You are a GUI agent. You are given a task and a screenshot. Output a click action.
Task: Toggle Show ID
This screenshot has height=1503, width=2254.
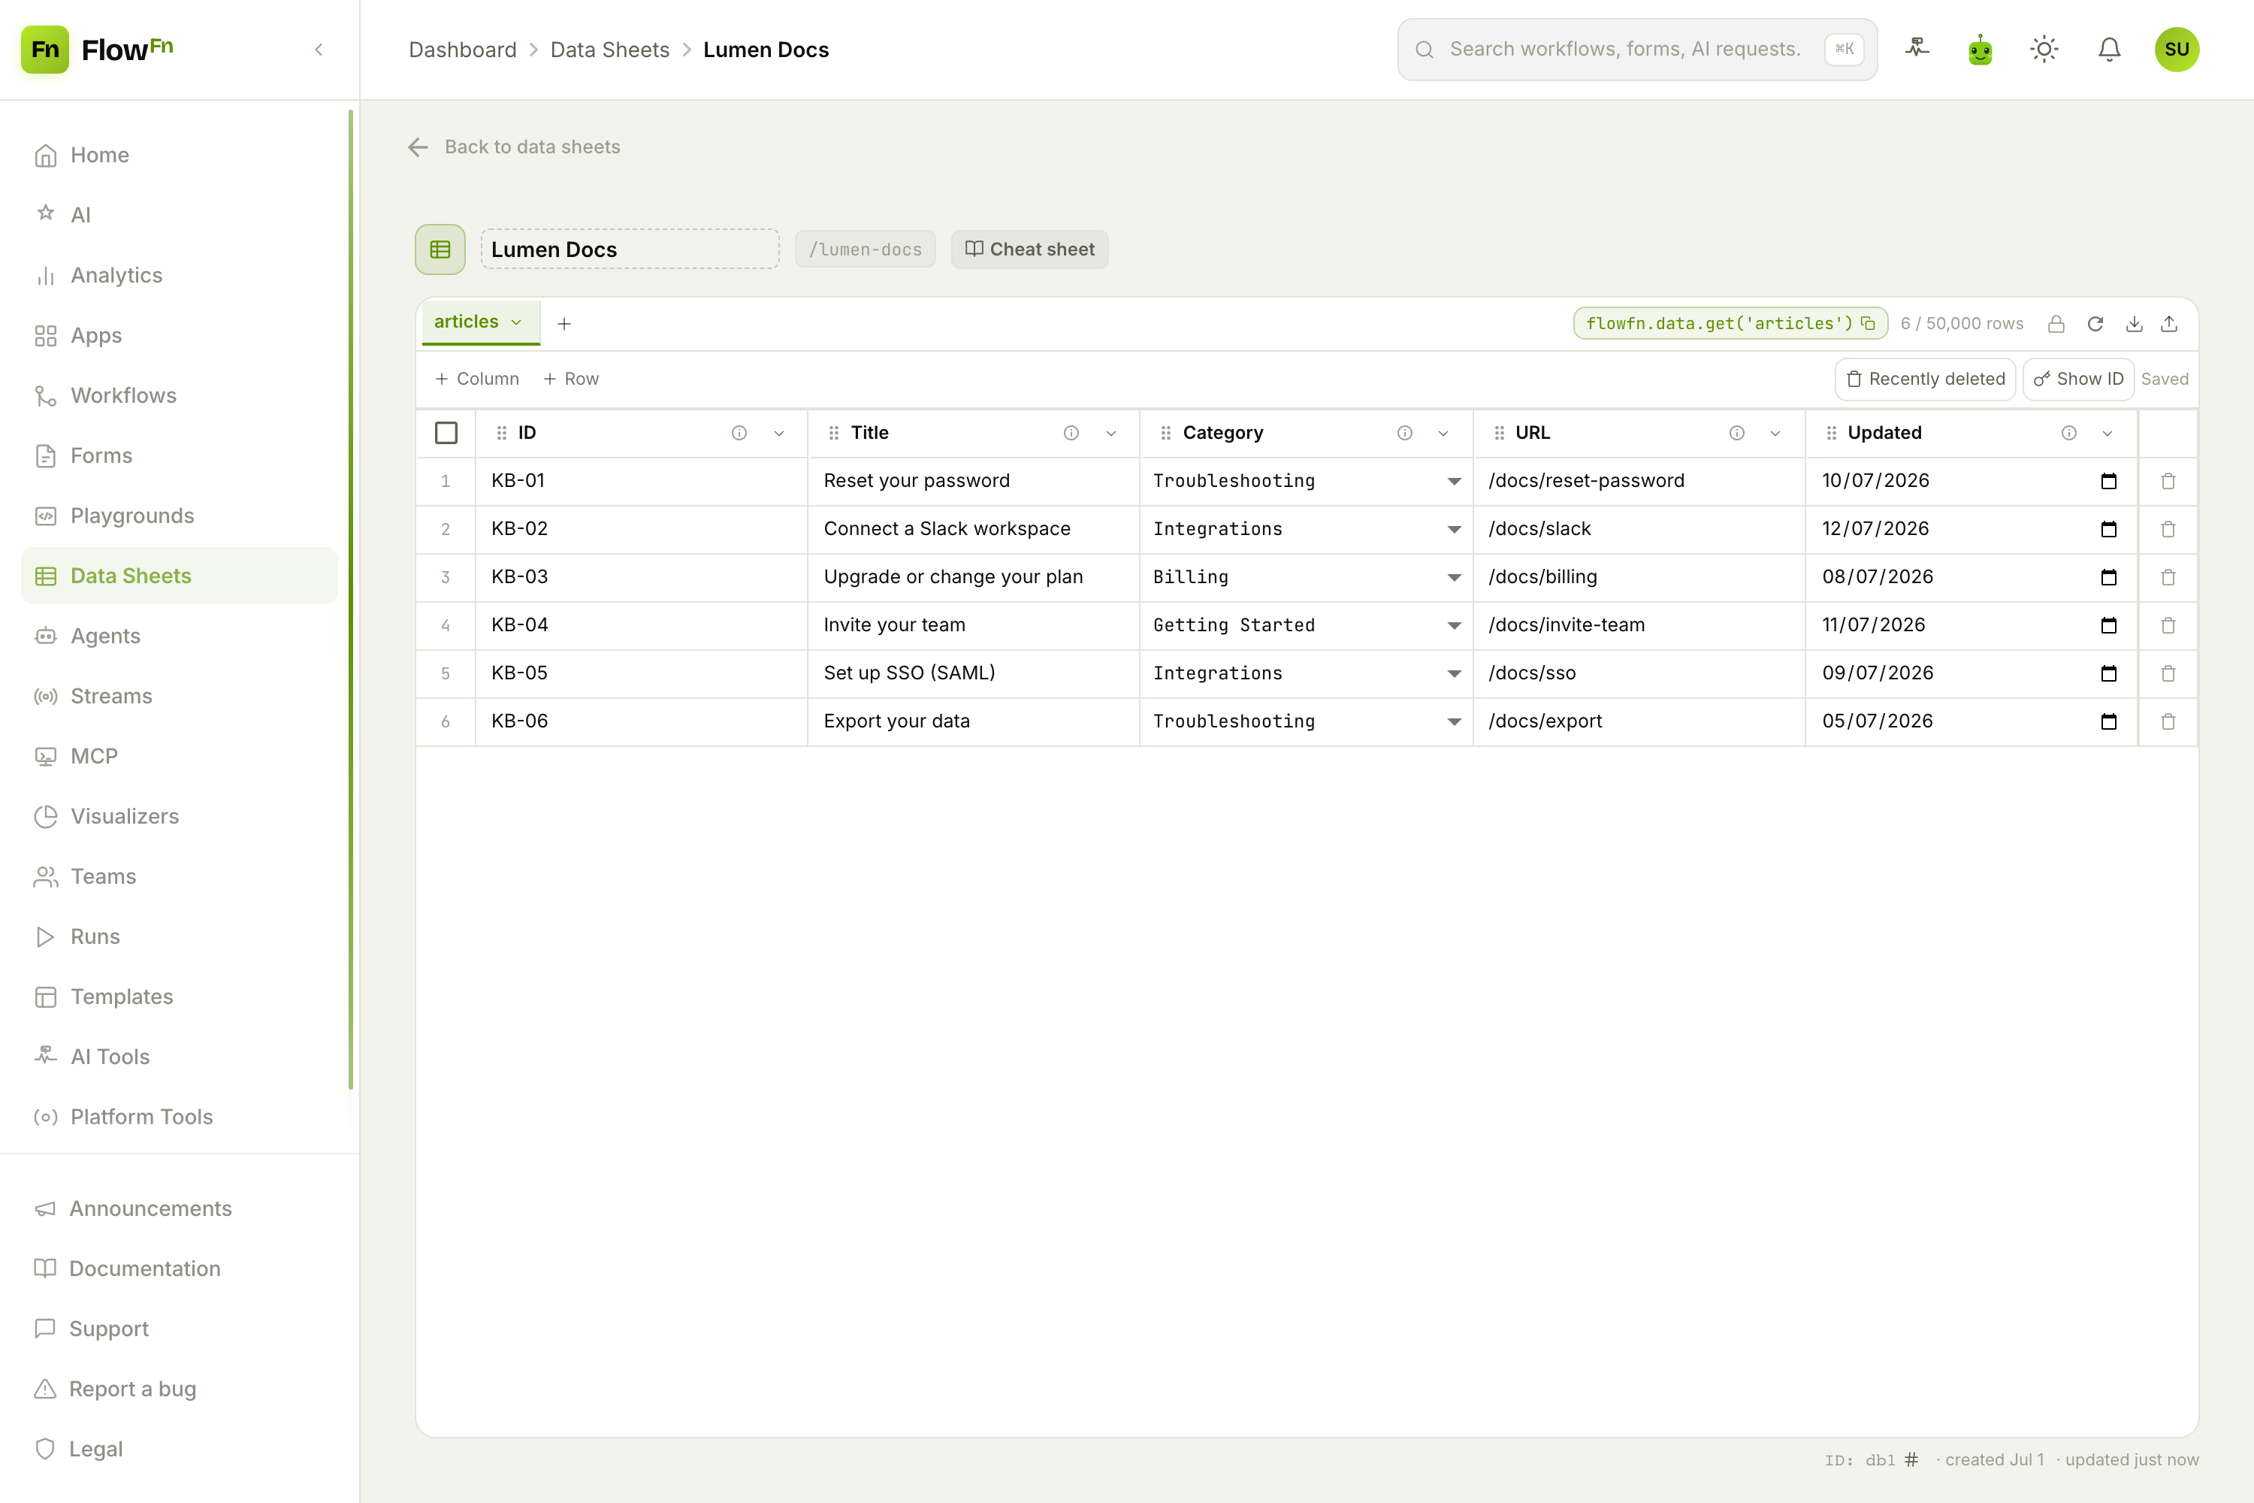[2077, 379]
